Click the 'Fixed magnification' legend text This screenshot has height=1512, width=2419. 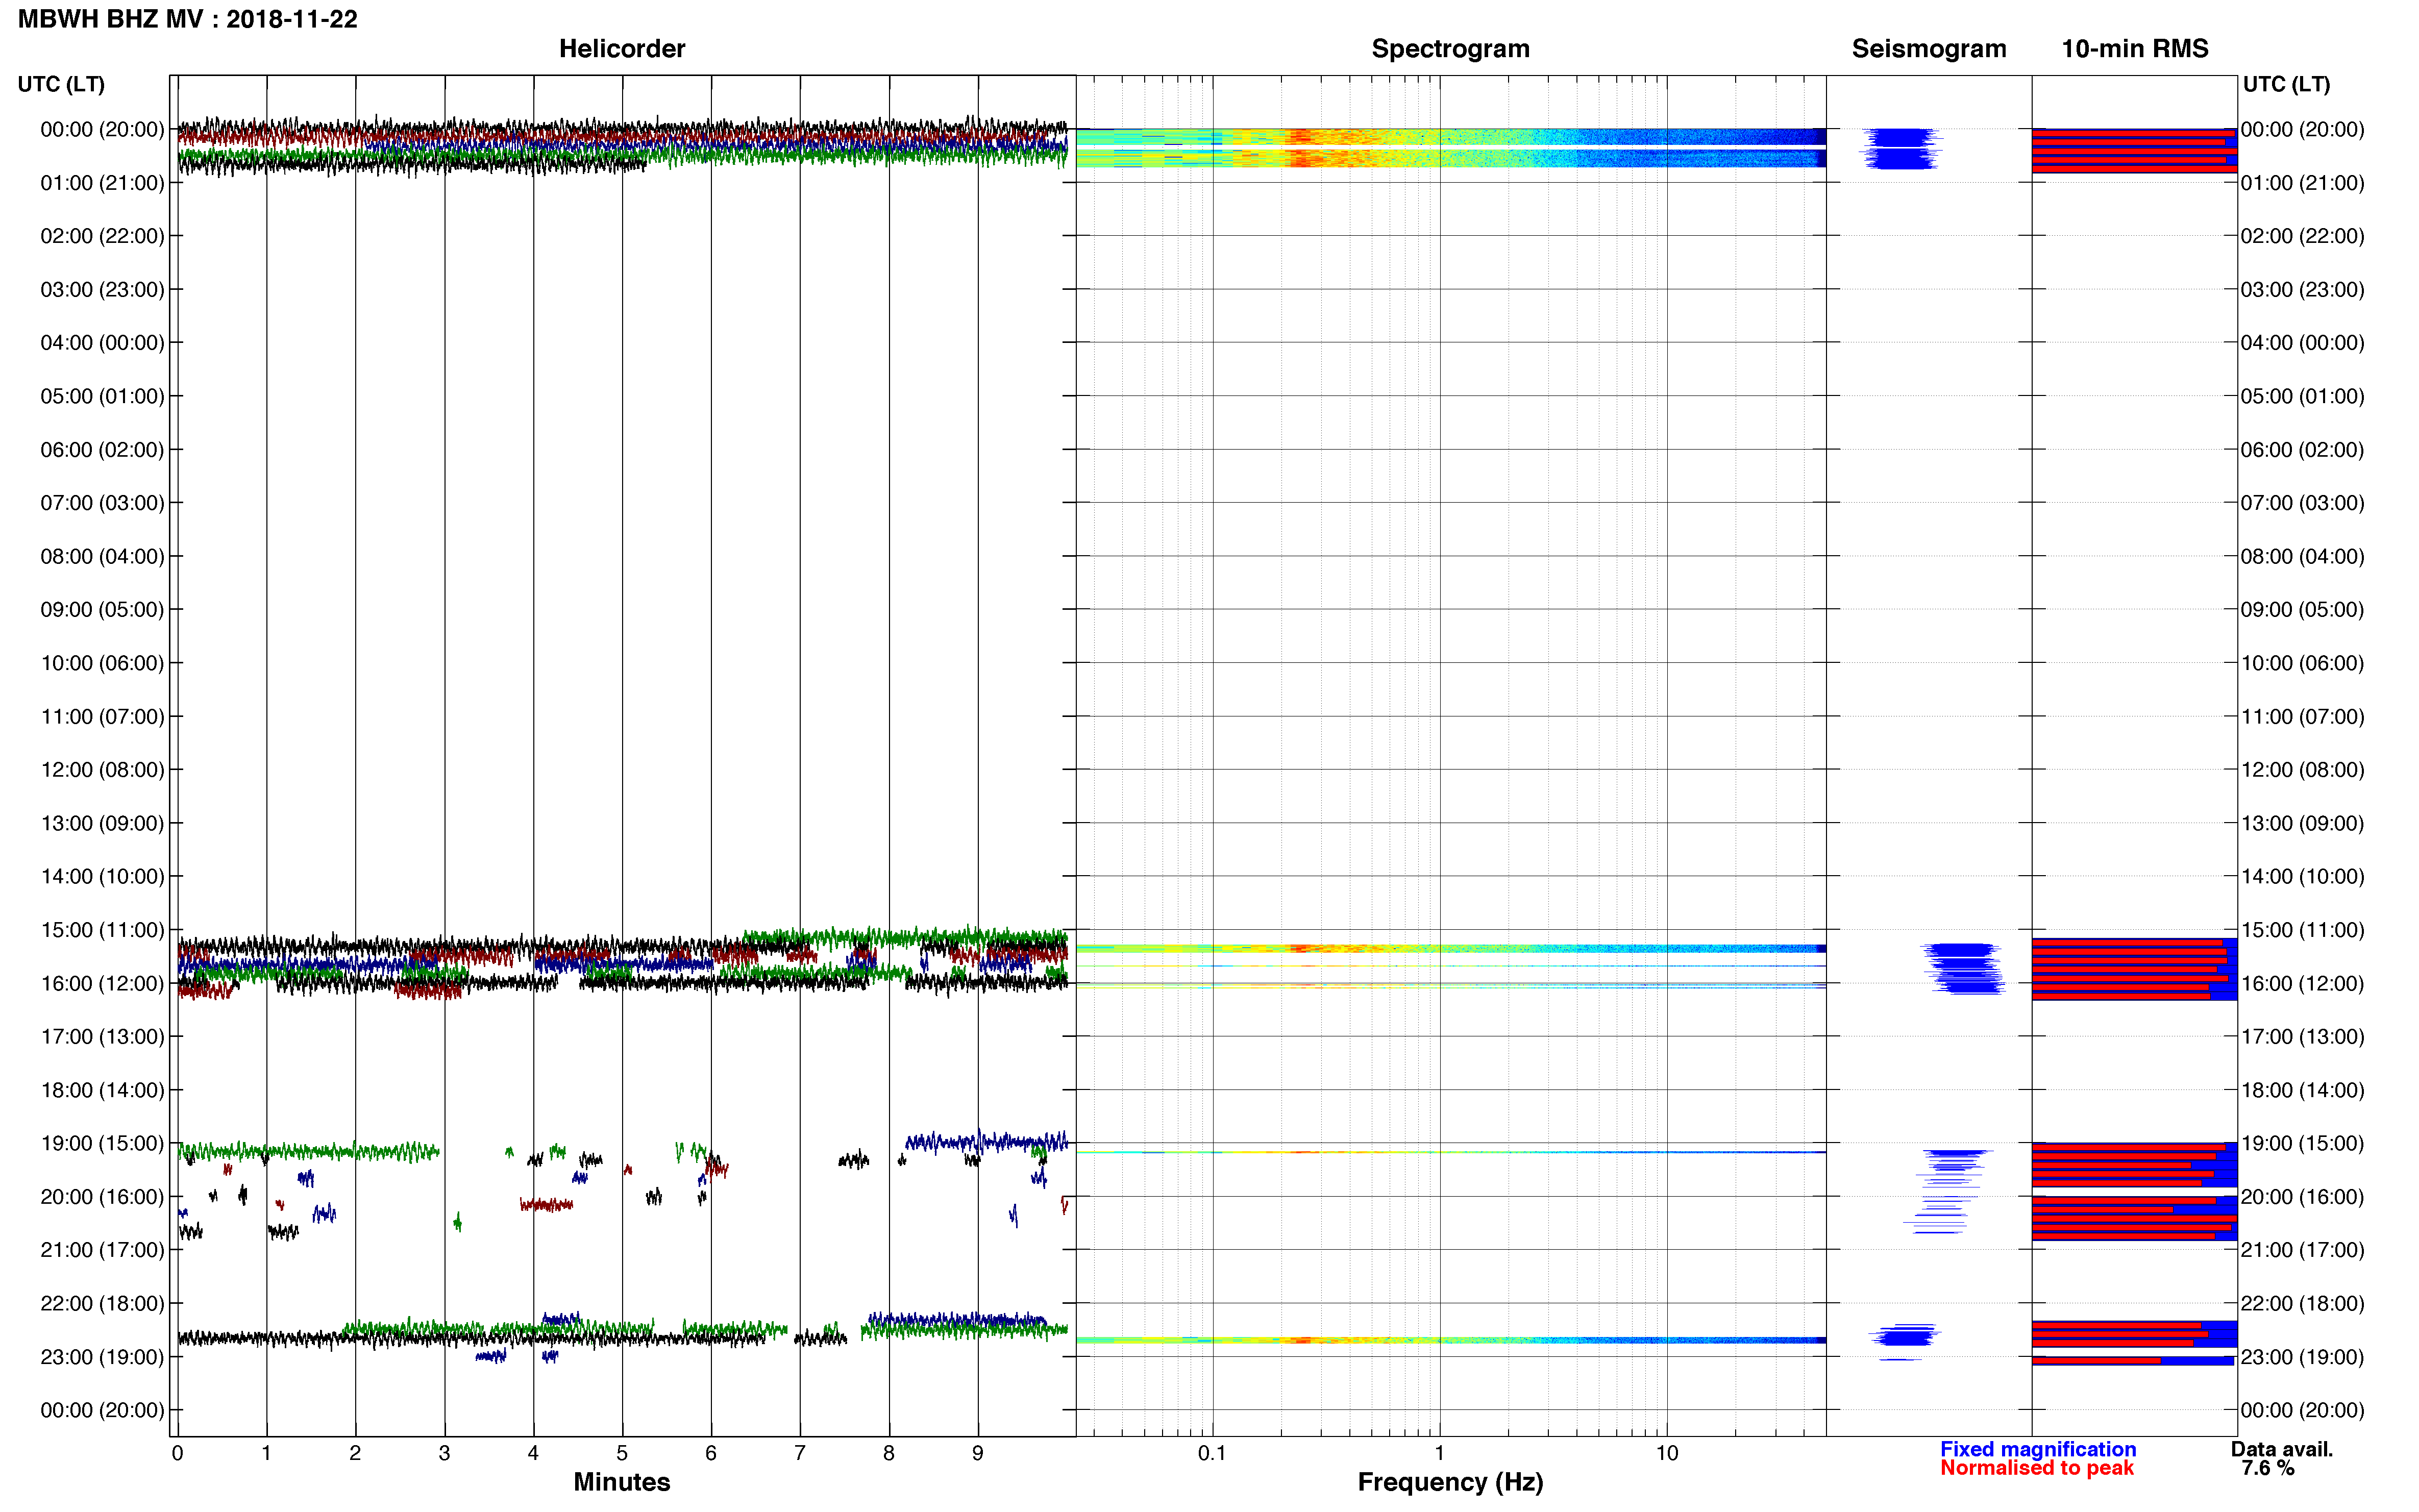coord(2038,1449)
